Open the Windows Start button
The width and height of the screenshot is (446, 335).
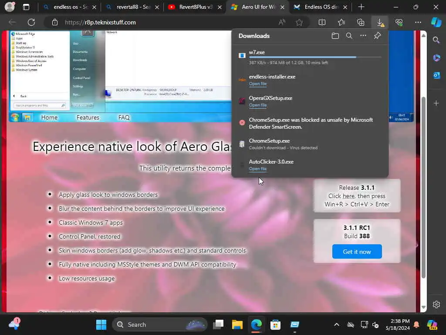(101, 325)
